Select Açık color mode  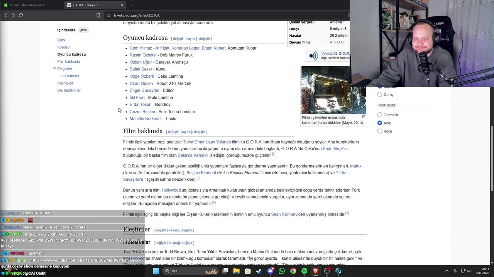pyautogui.click(x=380, y=123)
